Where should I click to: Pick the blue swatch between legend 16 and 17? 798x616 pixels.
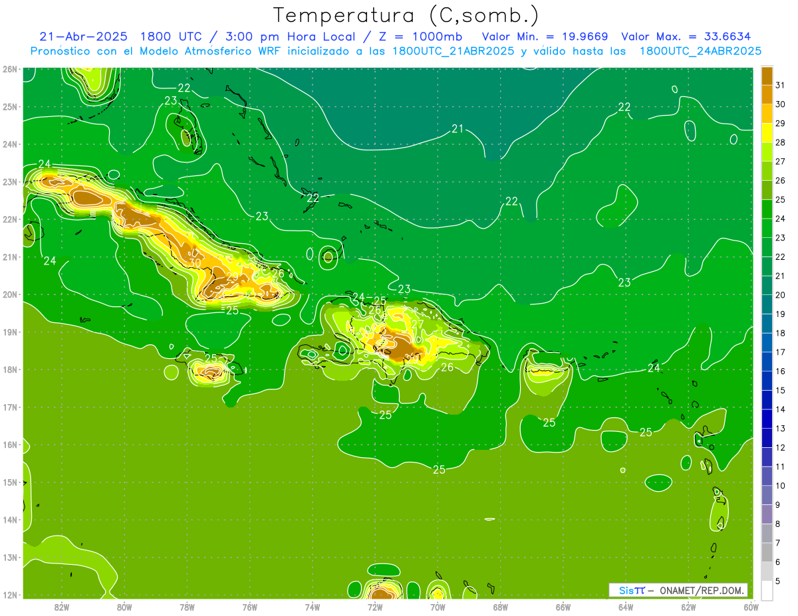767,361
